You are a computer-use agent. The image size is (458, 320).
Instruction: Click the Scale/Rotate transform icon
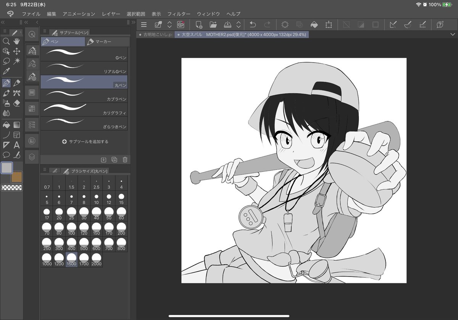pyautogui.click(x=328, y=24)
